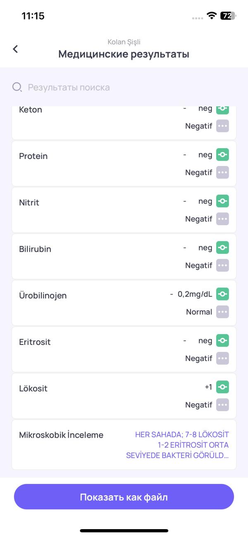248x537 pixels.
Task: Go back using the left chevron arrow
Action: (15, 49)
